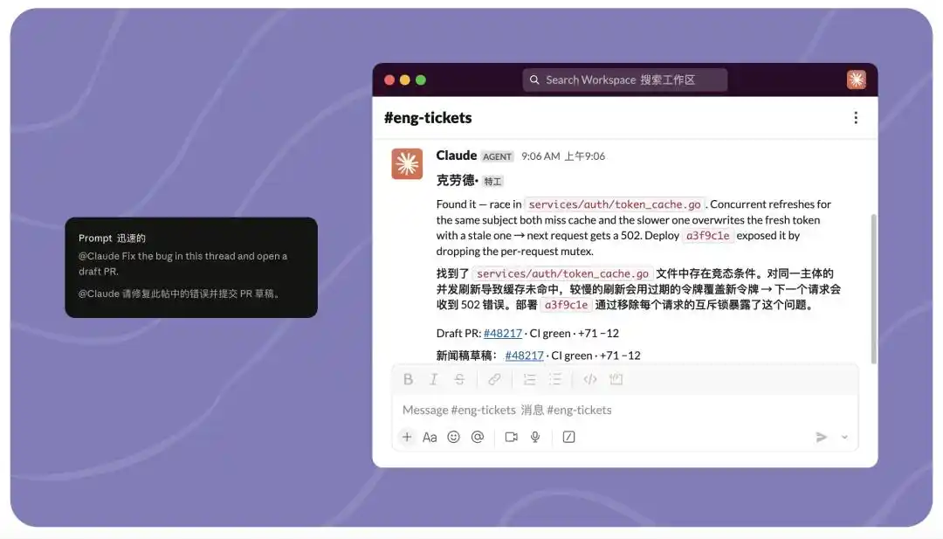Click the first services/auth/token_cache.go code snippet
Viewport: 943px width, 539px height.
tap(615, 204)
